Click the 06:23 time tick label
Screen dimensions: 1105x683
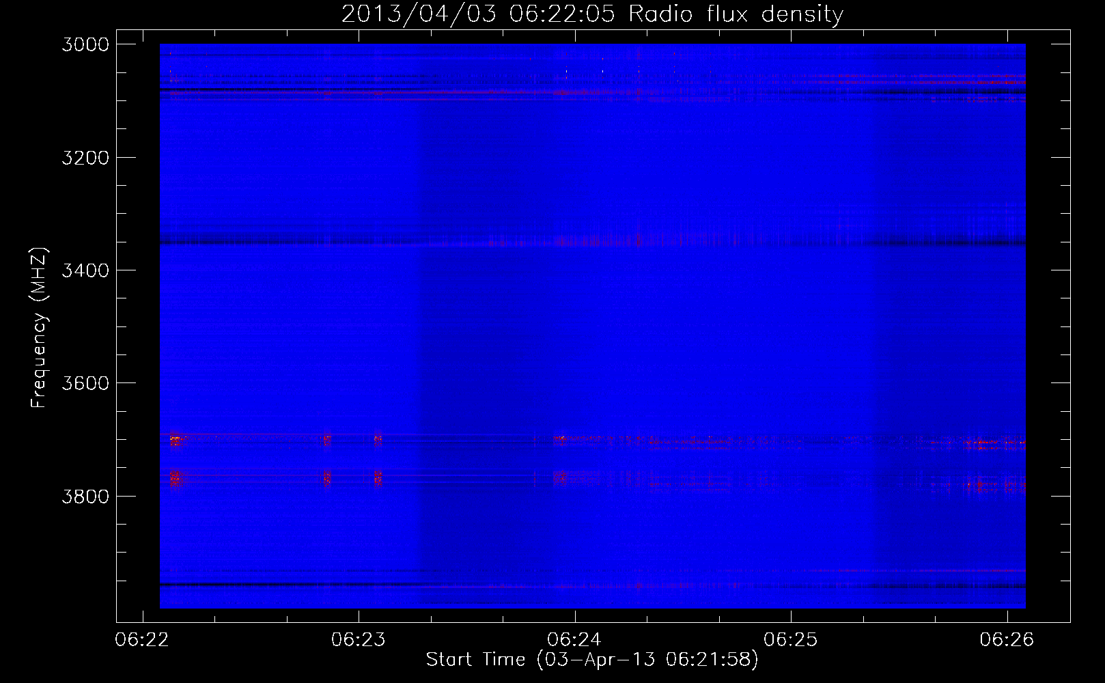[359, 639]
